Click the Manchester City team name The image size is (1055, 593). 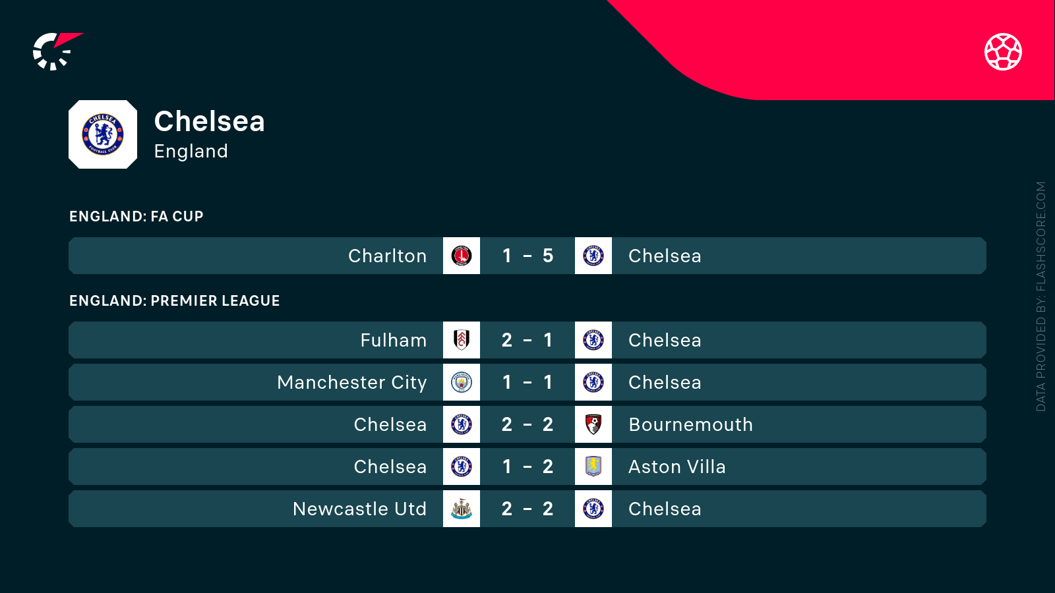[351, 382]
